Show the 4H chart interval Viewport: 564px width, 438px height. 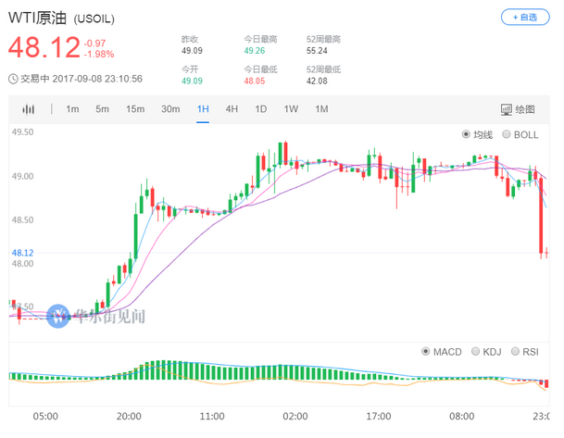[232, 109]
